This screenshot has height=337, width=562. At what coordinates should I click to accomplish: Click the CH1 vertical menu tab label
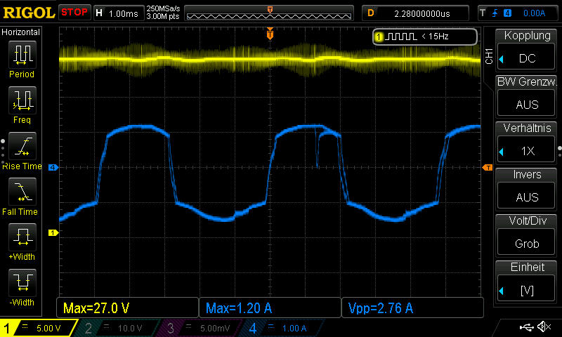489,57
